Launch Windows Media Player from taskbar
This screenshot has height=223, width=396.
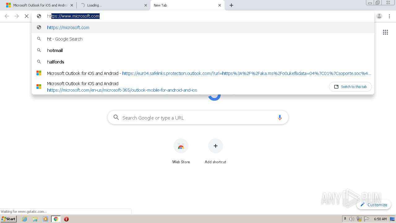pos(45,219)
